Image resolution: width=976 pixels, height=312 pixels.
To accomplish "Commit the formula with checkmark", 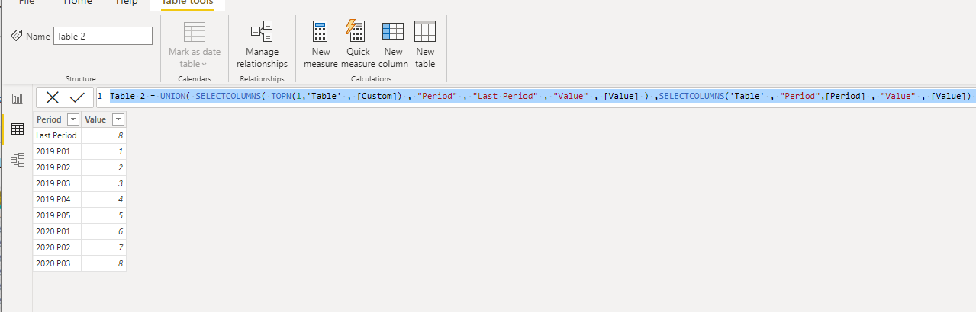I will 77,97.
